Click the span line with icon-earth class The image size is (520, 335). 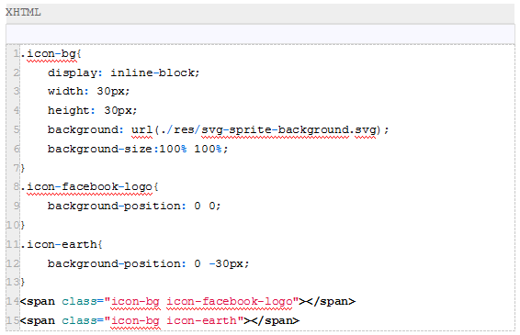(160, 320)
